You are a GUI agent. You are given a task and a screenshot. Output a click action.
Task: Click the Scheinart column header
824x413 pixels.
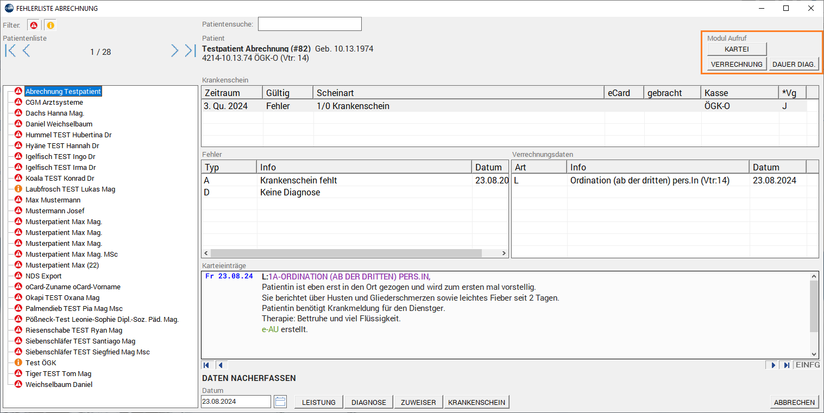coord(458,93)
